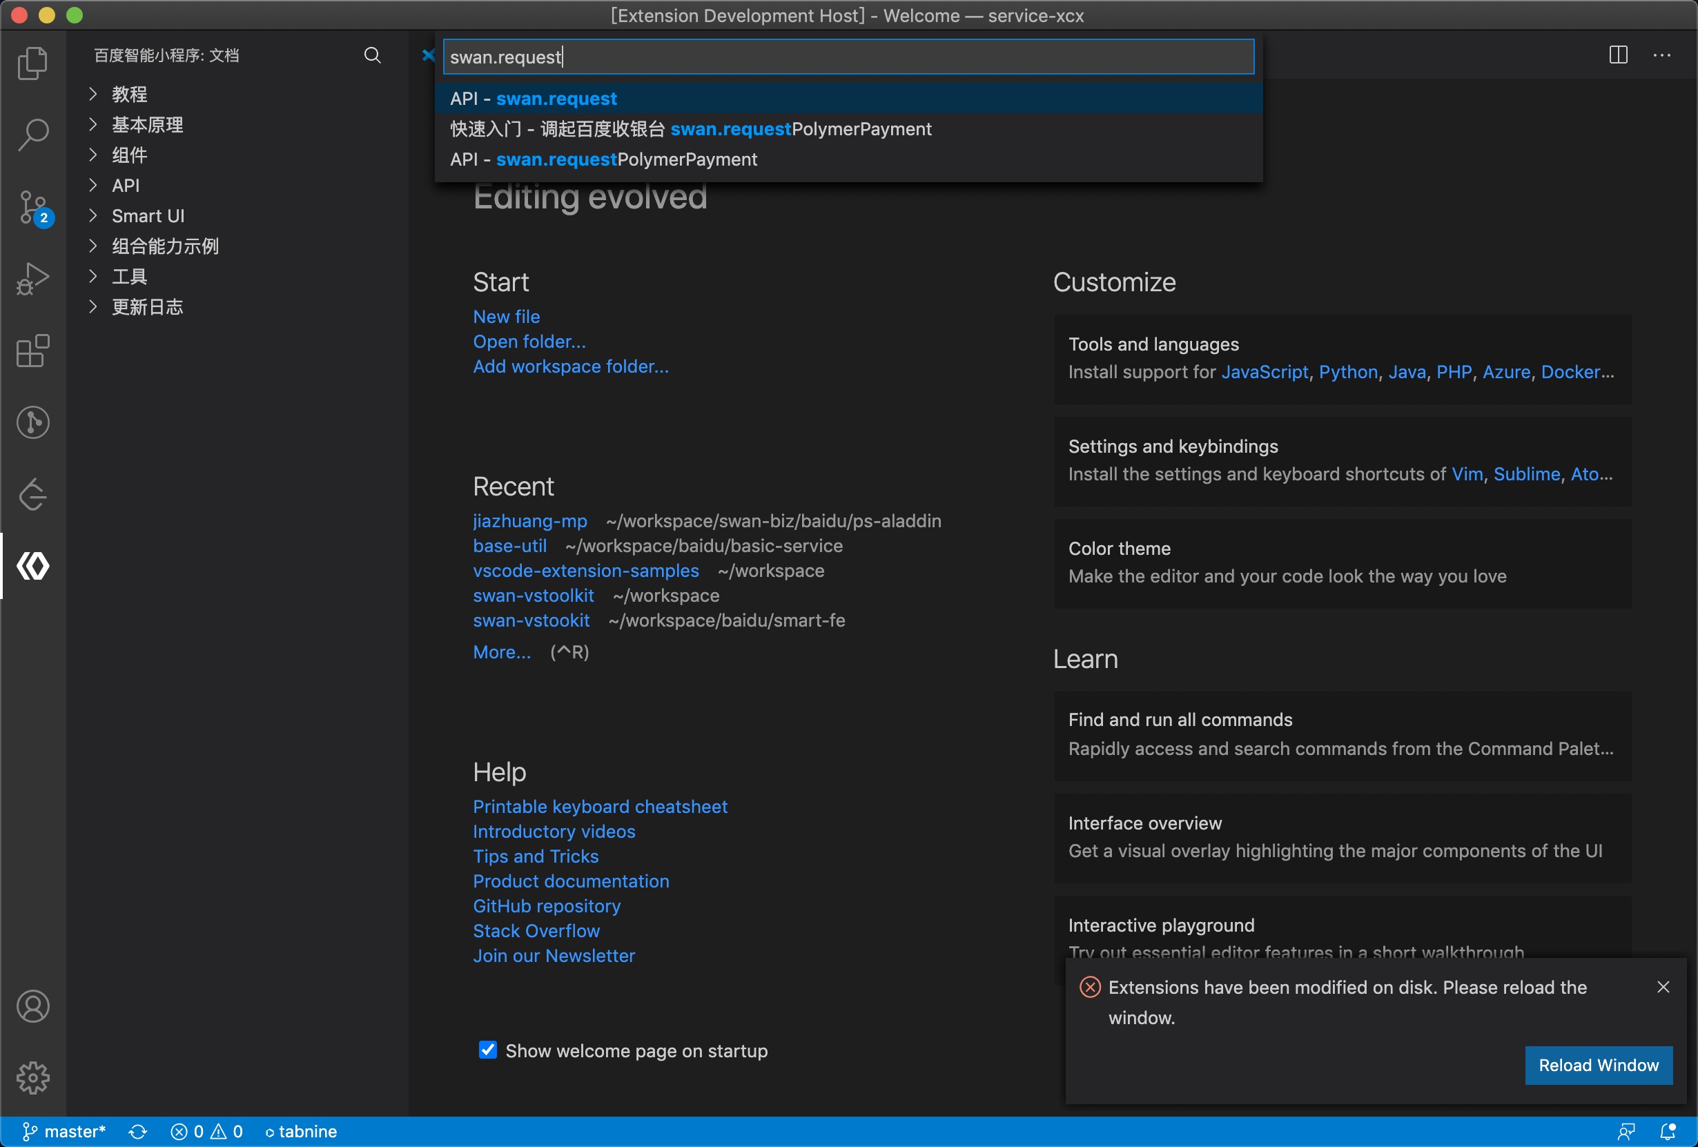Open the Extensions view
The width and height of the screenshot is (1698, 1147).
coord(33,351)
